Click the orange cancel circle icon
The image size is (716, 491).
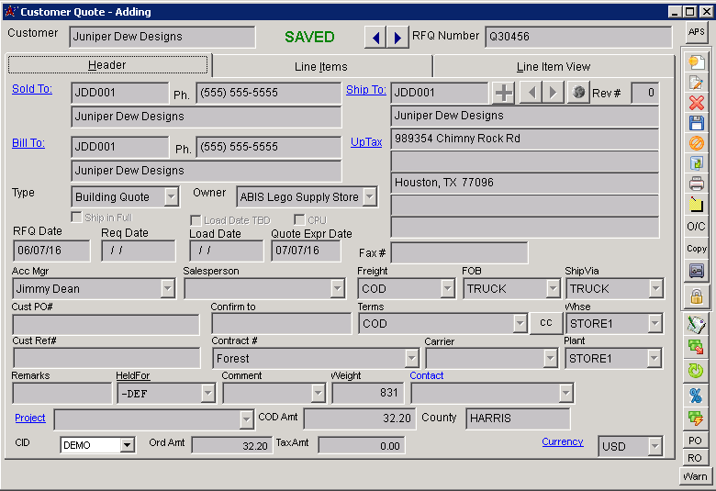click(x=696, y=143)
